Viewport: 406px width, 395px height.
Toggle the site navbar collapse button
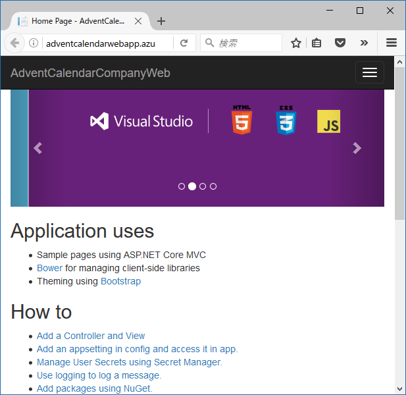click(370, 72)
